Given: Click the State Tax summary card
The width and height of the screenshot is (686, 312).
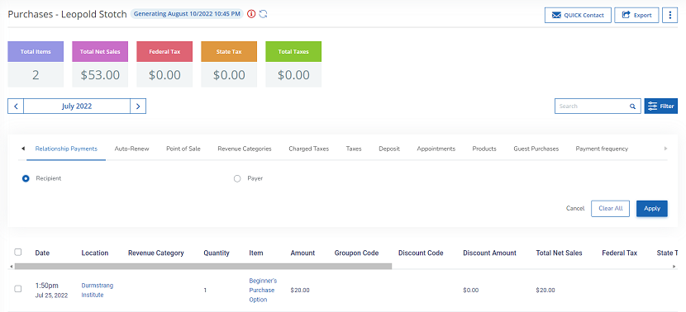Looking at the screenshot, I should click(x=229, y=64).
